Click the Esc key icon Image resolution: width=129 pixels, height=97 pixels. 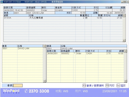(x=118, y=85)
